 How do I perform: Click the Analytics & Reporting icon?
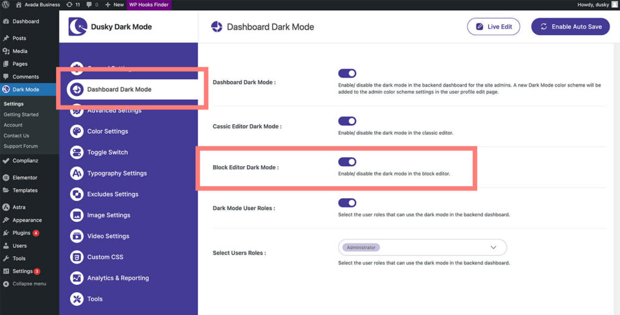point(77,278)
